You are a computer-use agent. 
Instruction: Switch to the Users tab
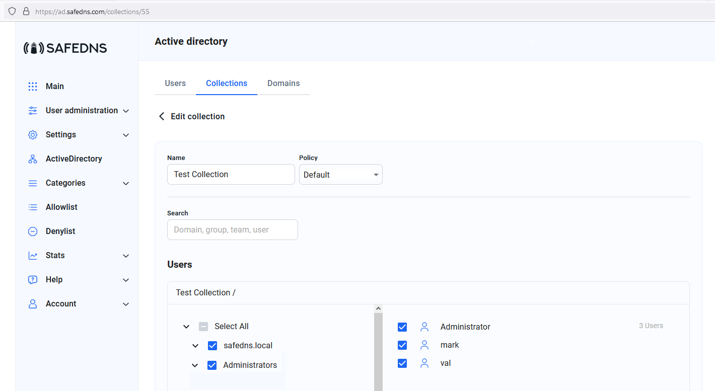click(175, 83)
